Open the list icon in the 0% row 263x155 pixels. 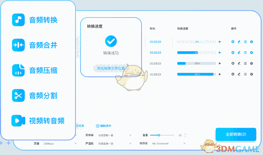click(245, 42)
